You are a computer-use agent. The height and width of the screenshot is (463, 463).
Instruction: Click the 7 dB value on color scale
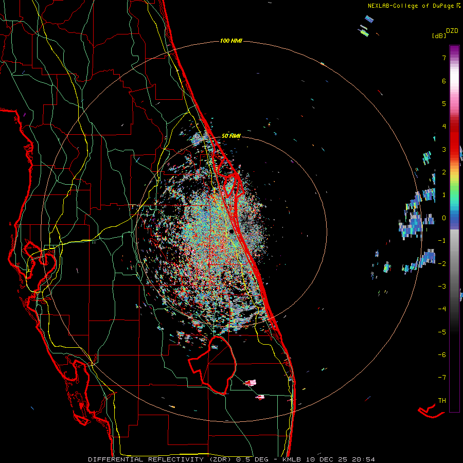(444, 58)
